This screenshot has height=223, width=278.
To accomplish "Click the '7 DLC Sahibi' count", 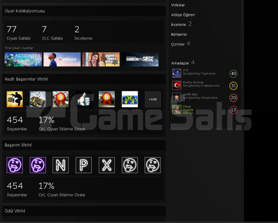I will point(52,33).
